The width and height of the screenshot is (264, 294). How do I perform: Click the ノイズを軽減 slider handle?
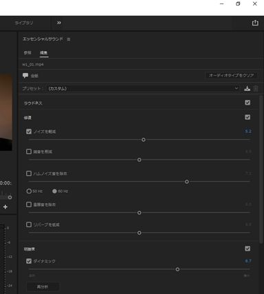coord(144,140)
